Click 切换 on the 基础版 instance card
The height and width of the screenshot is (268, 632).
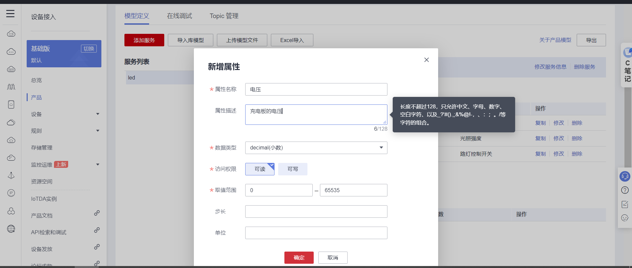point(89,49)
